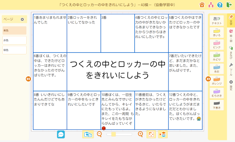235x142 pixels.
Task: Collapse the right tool panel arrow
Action: point(208,79)
